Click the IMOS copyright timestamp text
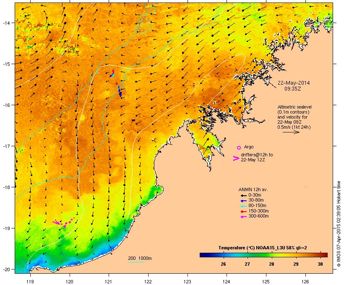Image resolution: width=344 pixels, height=285 pixels. 339,224
